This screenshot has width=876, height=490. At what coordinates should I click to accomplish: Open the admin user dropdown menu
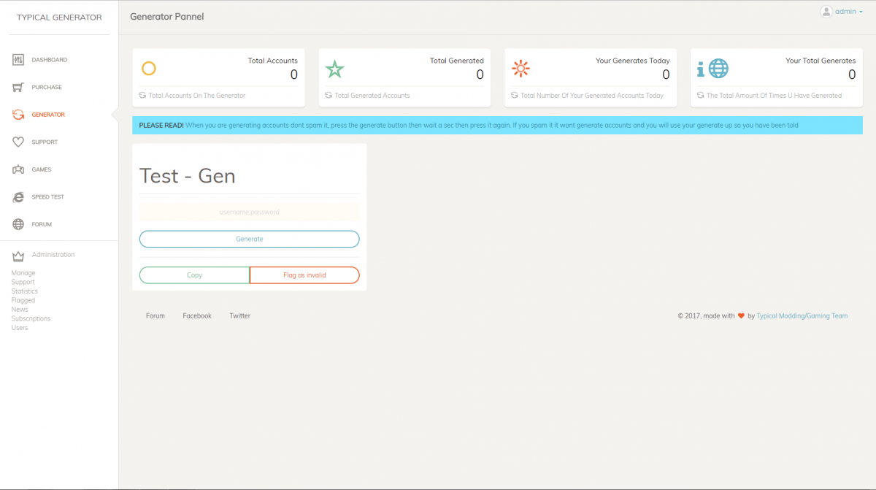click(841, 12)
